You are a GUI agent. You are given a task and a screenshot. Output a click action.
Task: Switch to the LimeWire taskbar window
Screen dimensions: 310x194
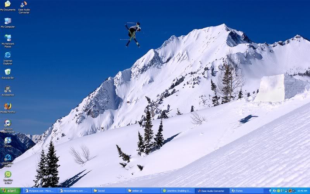178,191
